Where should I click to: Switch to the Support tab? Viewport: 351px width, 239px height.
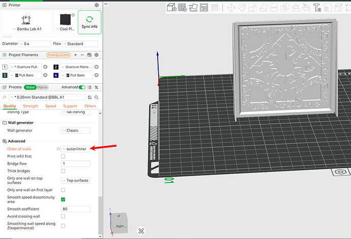pyautogui.click(x=70, y=106)
